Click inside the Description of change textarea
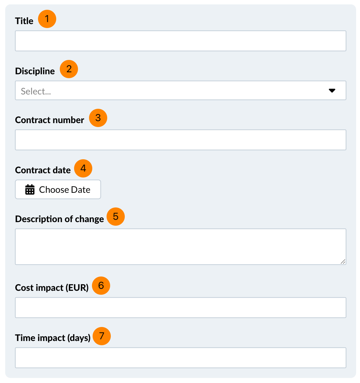The image size is (360, 383). (180, 247)
